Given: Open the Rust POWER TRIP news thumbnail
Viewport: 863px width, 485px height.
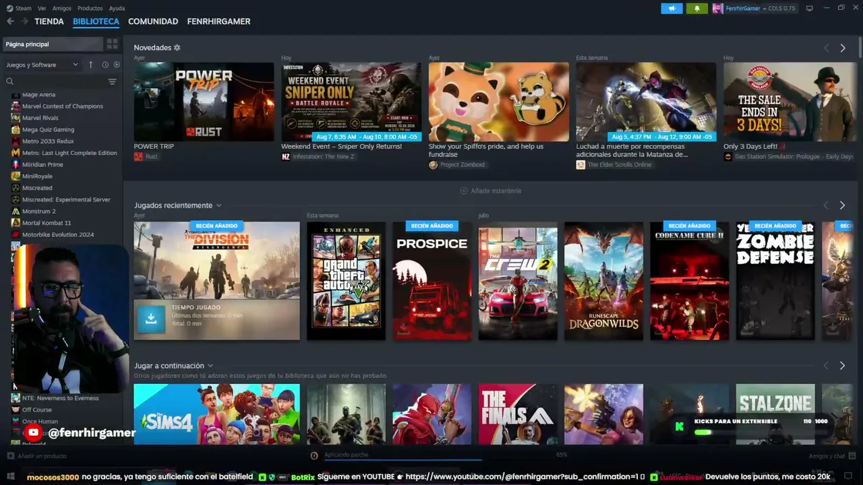Looking at the screenshot, I should [204, 102].
